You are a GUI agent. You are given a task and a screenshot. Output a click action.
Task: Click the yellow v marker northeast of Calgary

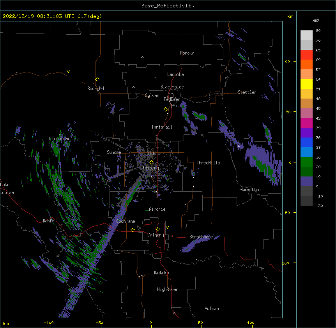tap(167, 227)
